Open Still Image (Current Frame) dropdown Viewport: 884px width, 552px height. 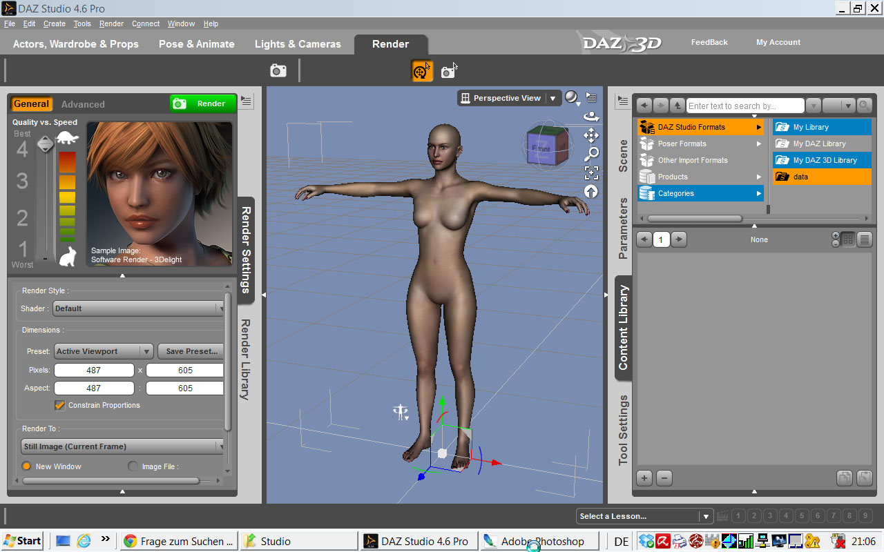123,446
